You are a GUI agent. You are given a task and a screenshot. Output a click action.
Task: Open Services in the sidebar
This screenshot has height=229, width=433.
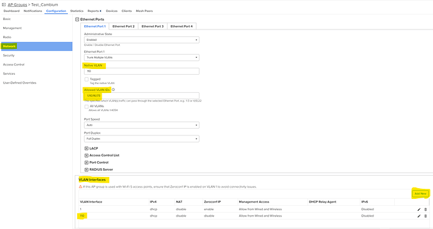[x=9, y=74]
